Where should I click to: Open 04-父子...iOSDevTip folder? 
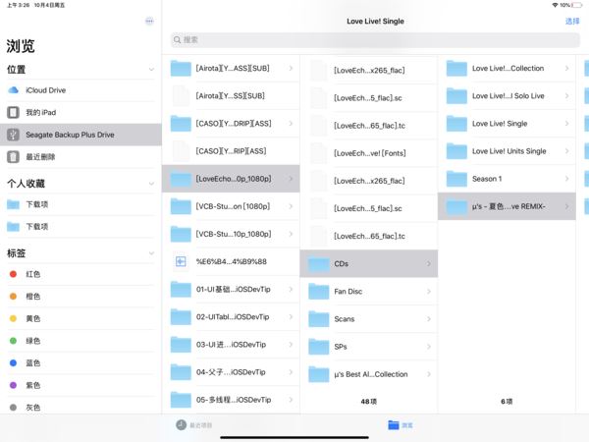pos(231,372)
